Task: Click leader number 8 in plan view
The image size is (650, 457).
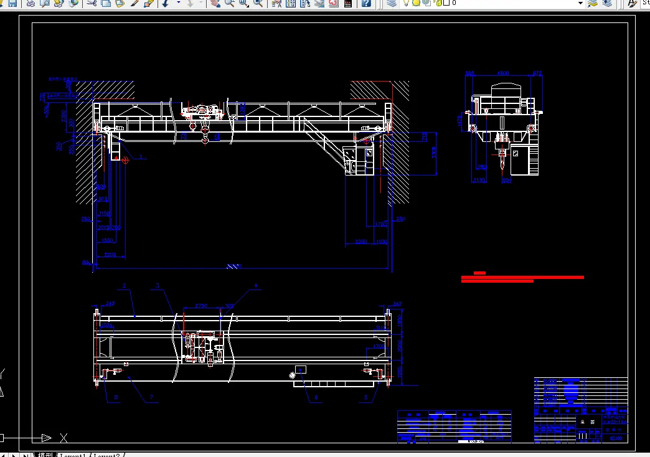Action: click(x=116, y=397)
